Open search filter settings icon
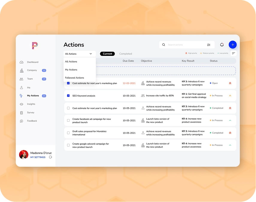The height and width of the screenshot is (202, 256). [x=209, y=45]
